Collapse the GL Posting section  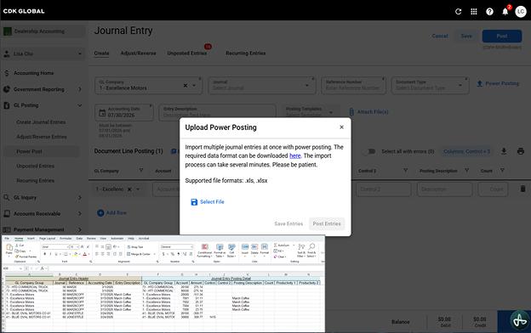(80, 105)
